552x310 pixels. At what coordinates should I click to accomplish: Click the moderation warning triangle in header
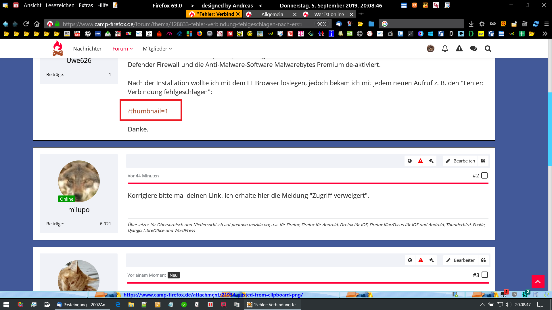coord(459,49)
